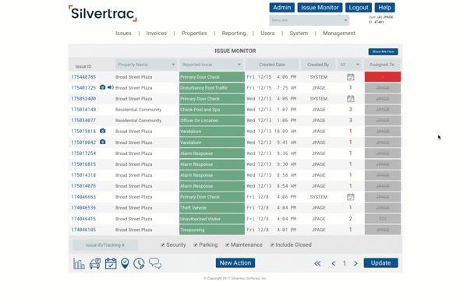474x299 pixels.
Task: Click camera icon on issue 175019818
Action: (103, 131)
